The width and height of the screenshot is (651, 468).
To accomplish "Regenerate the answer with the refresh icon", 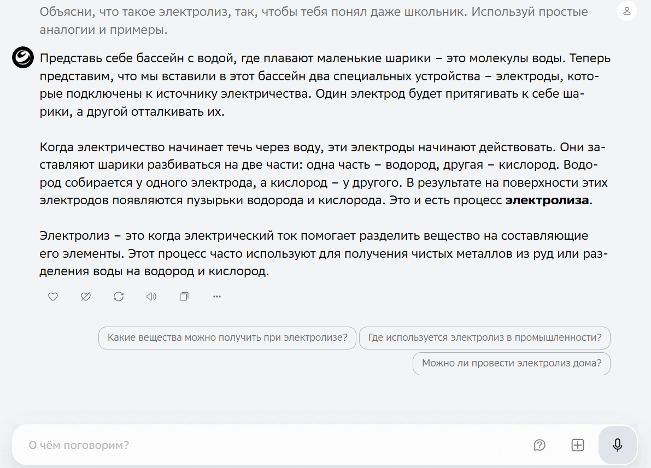I will point(118,297).
